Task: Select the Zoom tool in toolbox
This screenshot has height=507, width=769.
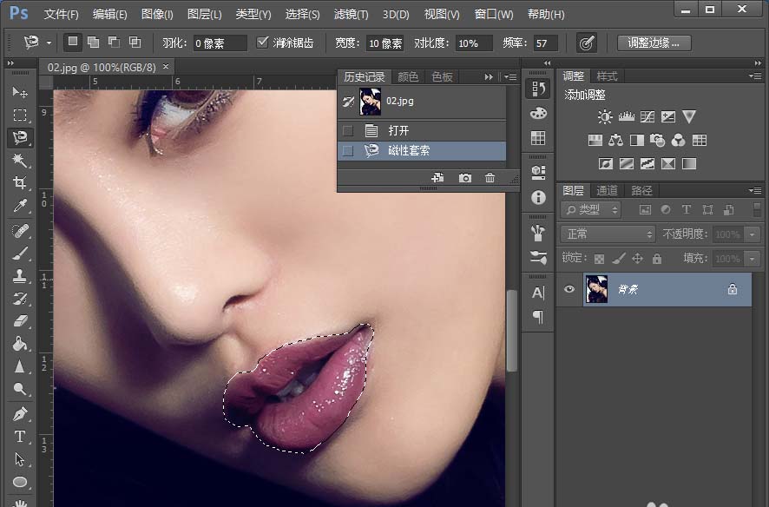Action: click(20, 390)
